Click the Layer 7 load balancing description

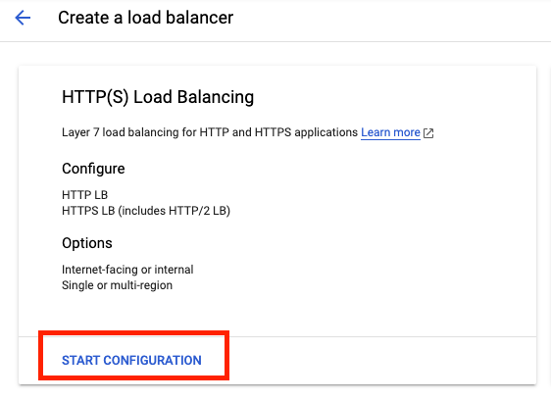pyautogui.click(x=210, y=132)
